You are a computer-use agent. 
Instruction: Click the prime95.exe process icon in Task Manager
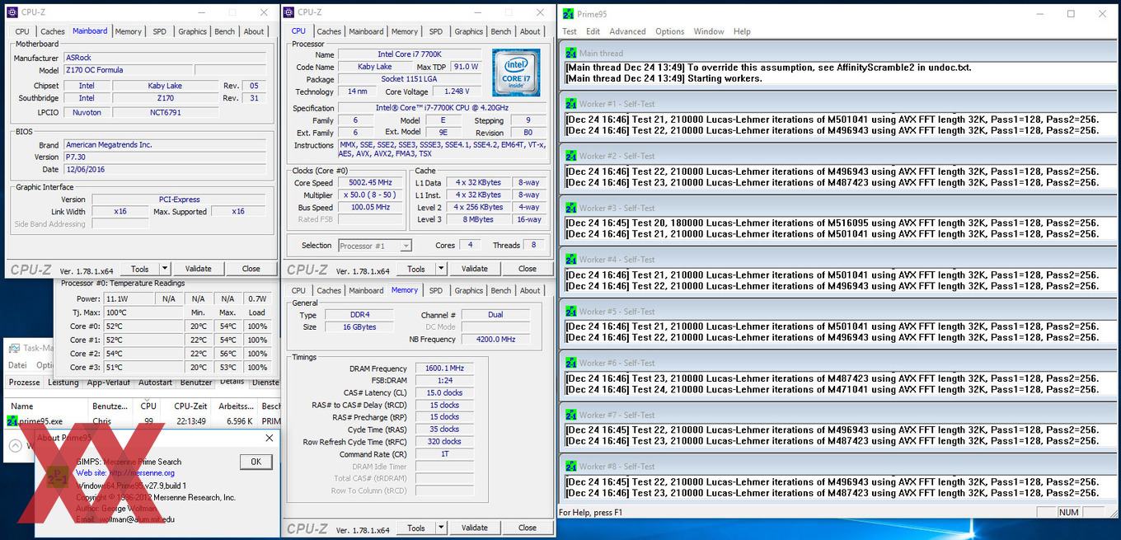12,420
